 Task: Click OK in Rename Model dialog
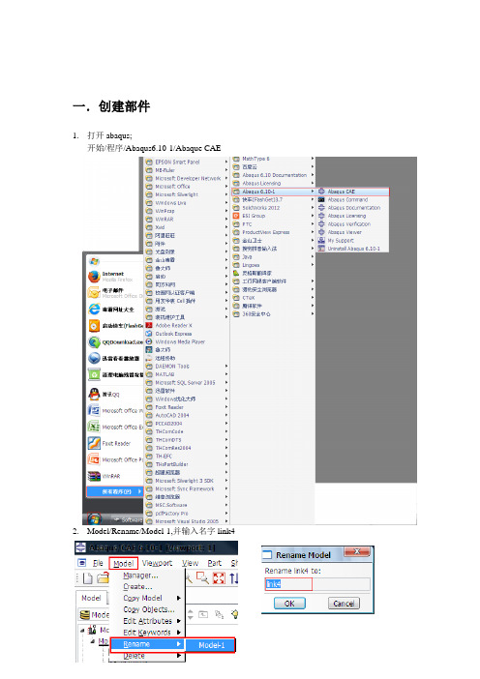[289, 604]
